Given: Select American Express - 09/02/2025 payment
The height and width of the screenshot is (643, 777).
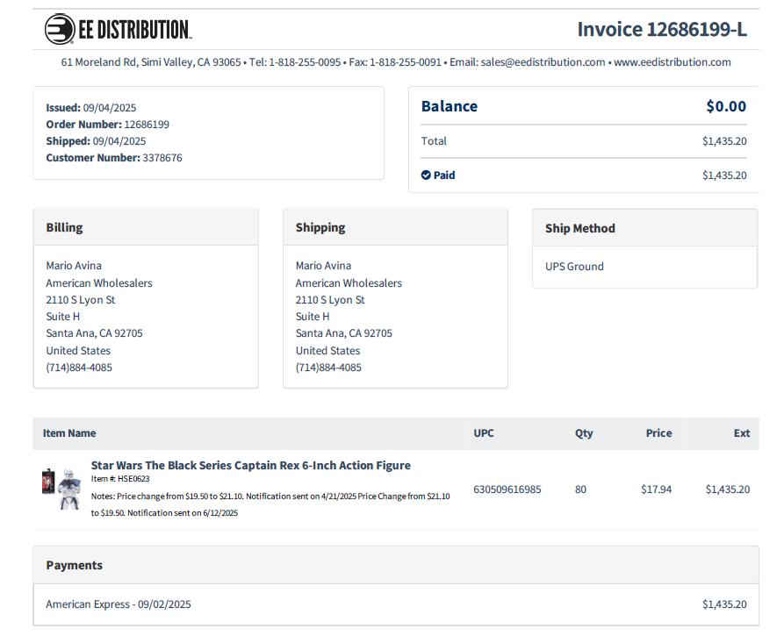Looking at the screenshot, I should [x=119, y=604].
